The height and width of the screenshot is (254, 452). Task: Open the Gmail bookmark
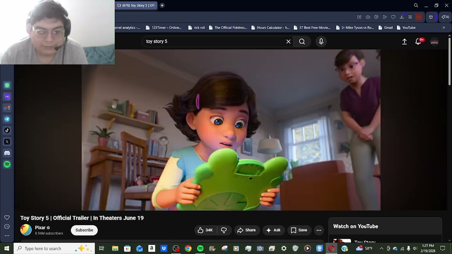(x=385, y=28)
